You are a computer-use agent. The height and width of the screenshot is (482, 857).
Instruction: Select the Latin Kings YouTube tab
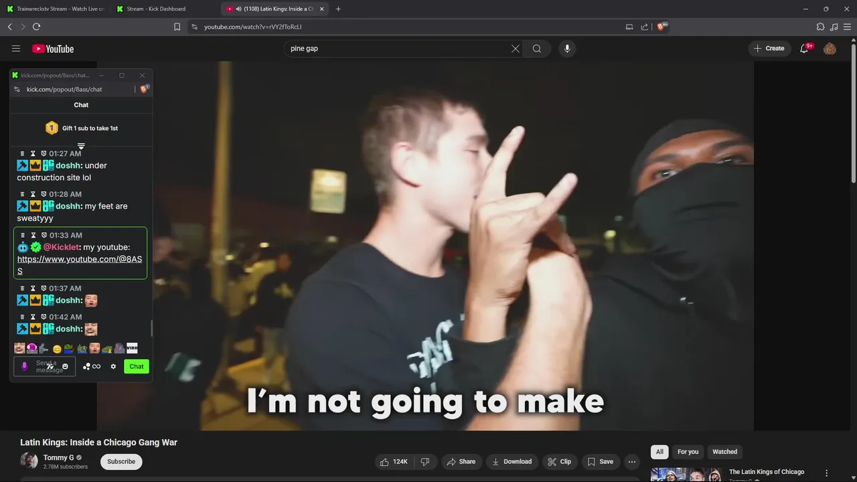[275, 9]
